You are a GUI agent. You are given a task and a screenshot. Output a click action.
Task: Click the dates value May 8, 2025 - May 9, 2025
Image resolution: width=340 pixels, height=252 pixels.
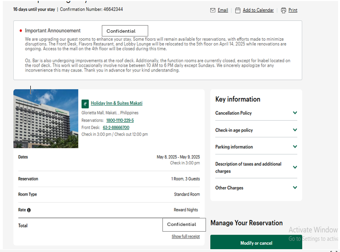tap(178, 157)
